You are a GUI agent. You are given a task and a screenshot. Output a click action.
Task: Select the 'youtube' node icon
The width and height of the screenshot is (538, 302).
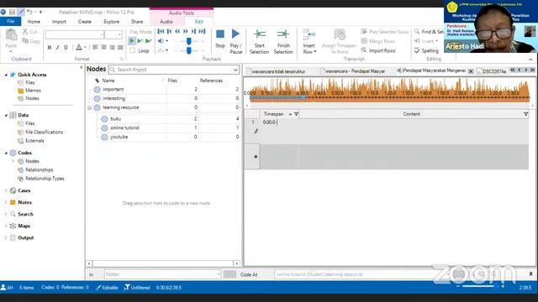pos(104,137)
